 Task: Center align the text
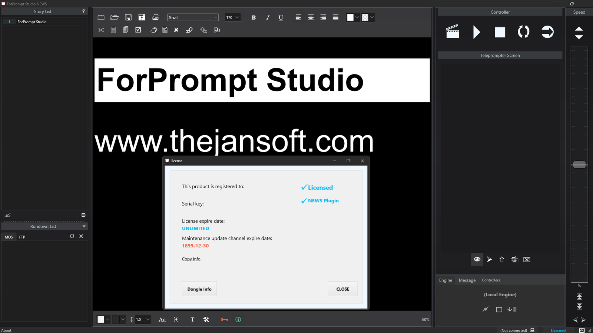point(311,17)
